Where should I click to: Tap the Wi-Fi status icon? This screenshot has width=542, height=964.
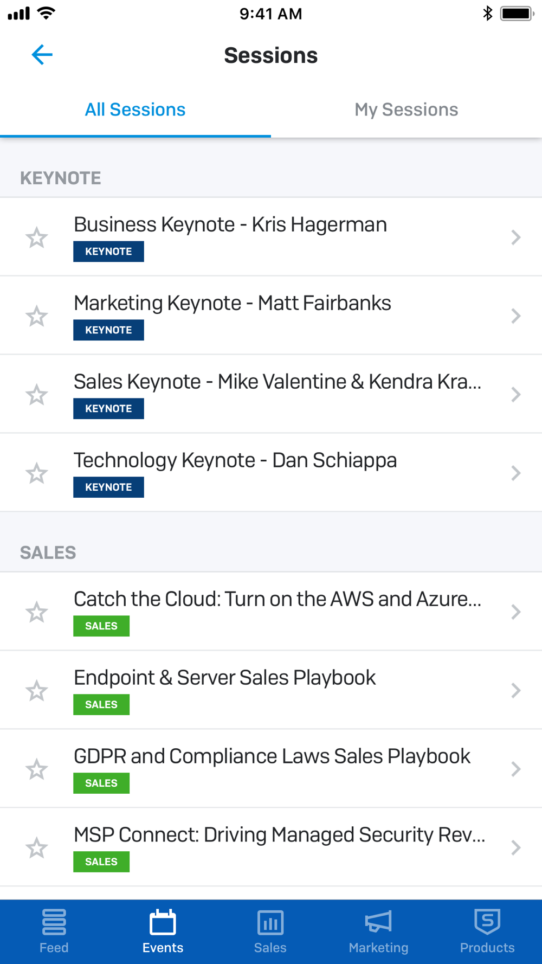[47, 13]
